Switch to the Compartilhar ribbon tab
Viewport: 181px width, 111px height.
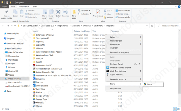click(x=24, y=7)
